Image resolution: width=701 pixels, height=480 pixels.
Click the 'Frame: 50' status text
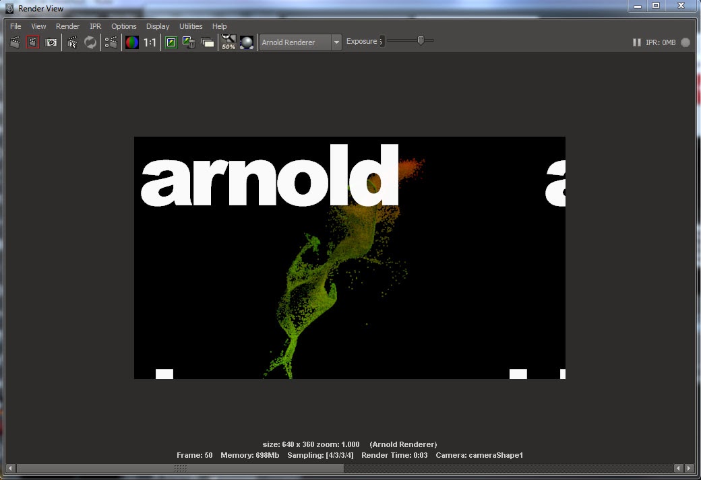tap(195, 455)
